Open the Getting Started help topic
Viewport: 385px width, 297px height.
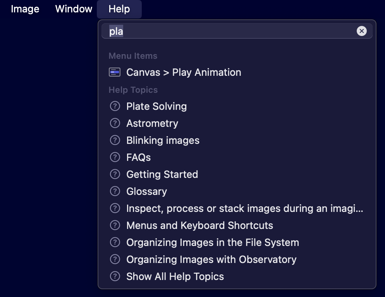pyautogui.click(x=237, y=174)
